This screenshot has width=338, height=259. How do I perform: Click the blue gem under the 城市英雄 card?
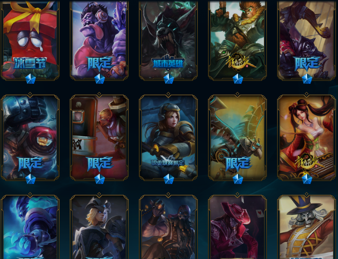169,79
